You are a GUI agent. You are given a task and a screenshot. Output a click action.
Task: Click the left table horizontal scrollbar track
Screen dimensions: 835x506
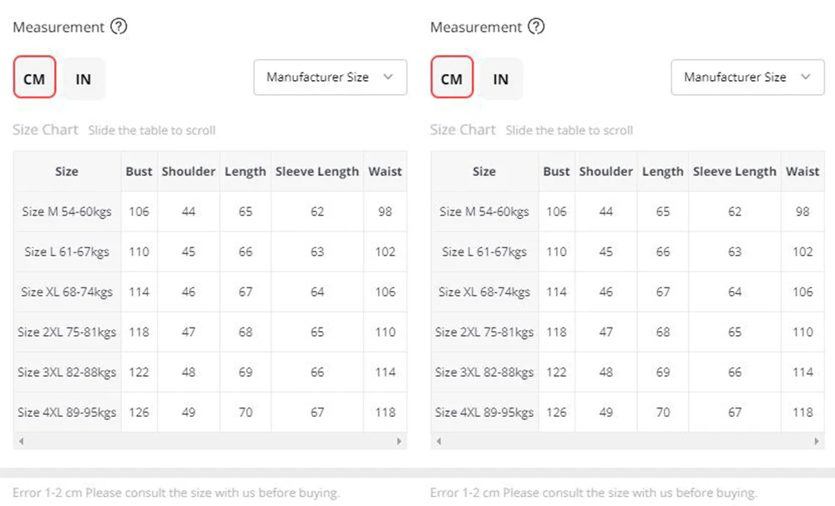click(209, 441)
